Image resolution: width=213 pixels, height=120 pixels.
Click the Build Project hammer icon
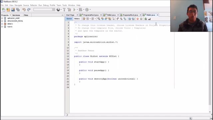[64, 10]
